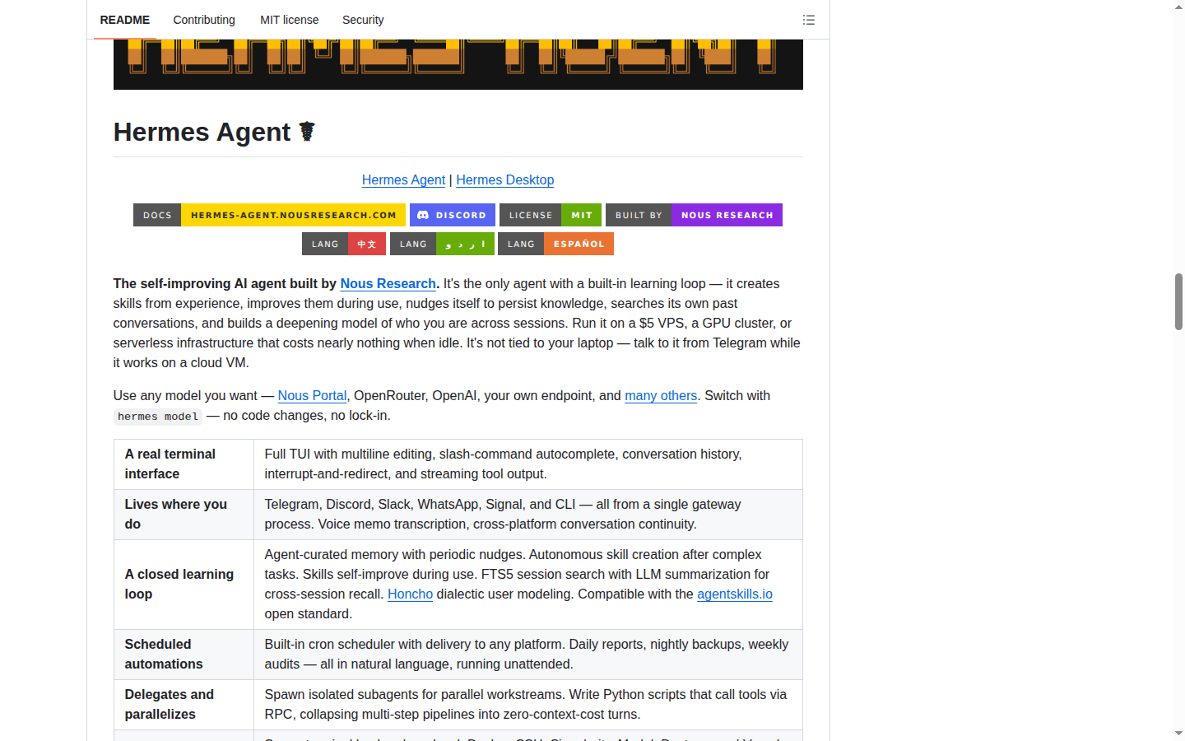The image size is (1185, 741).
Task: Open the Honcho link
Action: (410, 594)
